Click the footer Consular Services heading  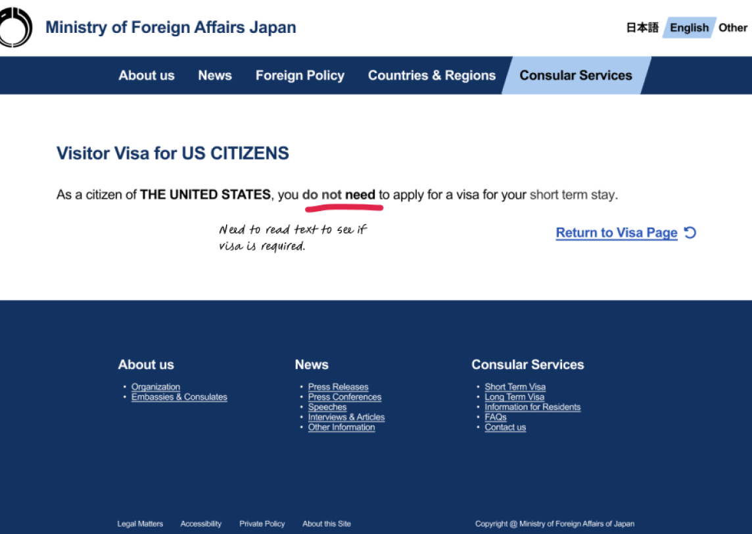click(x=528, y=364)
